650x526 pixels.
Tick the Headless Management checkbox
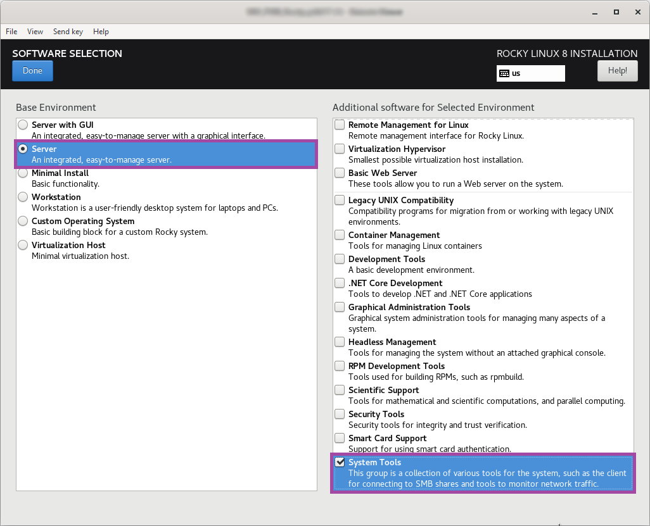coord(340,342)
